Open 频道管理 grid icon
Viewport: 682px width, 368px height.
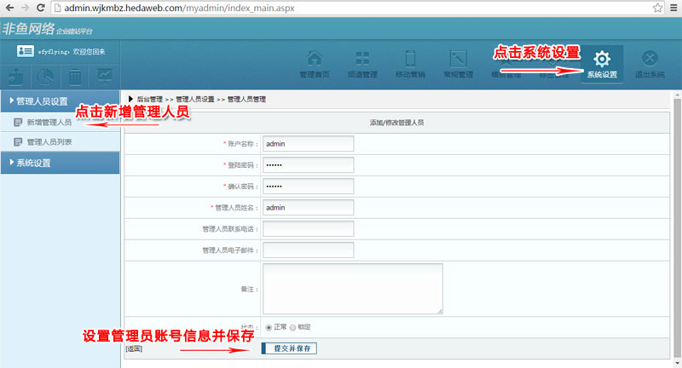coord(362,62)
